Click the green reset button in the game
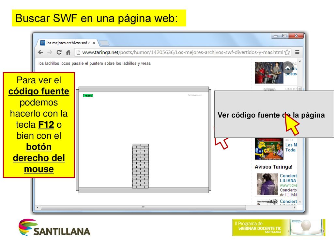The height and width of the screenshot is (250, 334). (88, 96)
